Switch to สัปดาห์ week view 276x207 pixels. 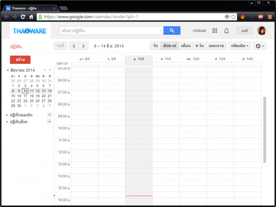click(x=169, y=46)
